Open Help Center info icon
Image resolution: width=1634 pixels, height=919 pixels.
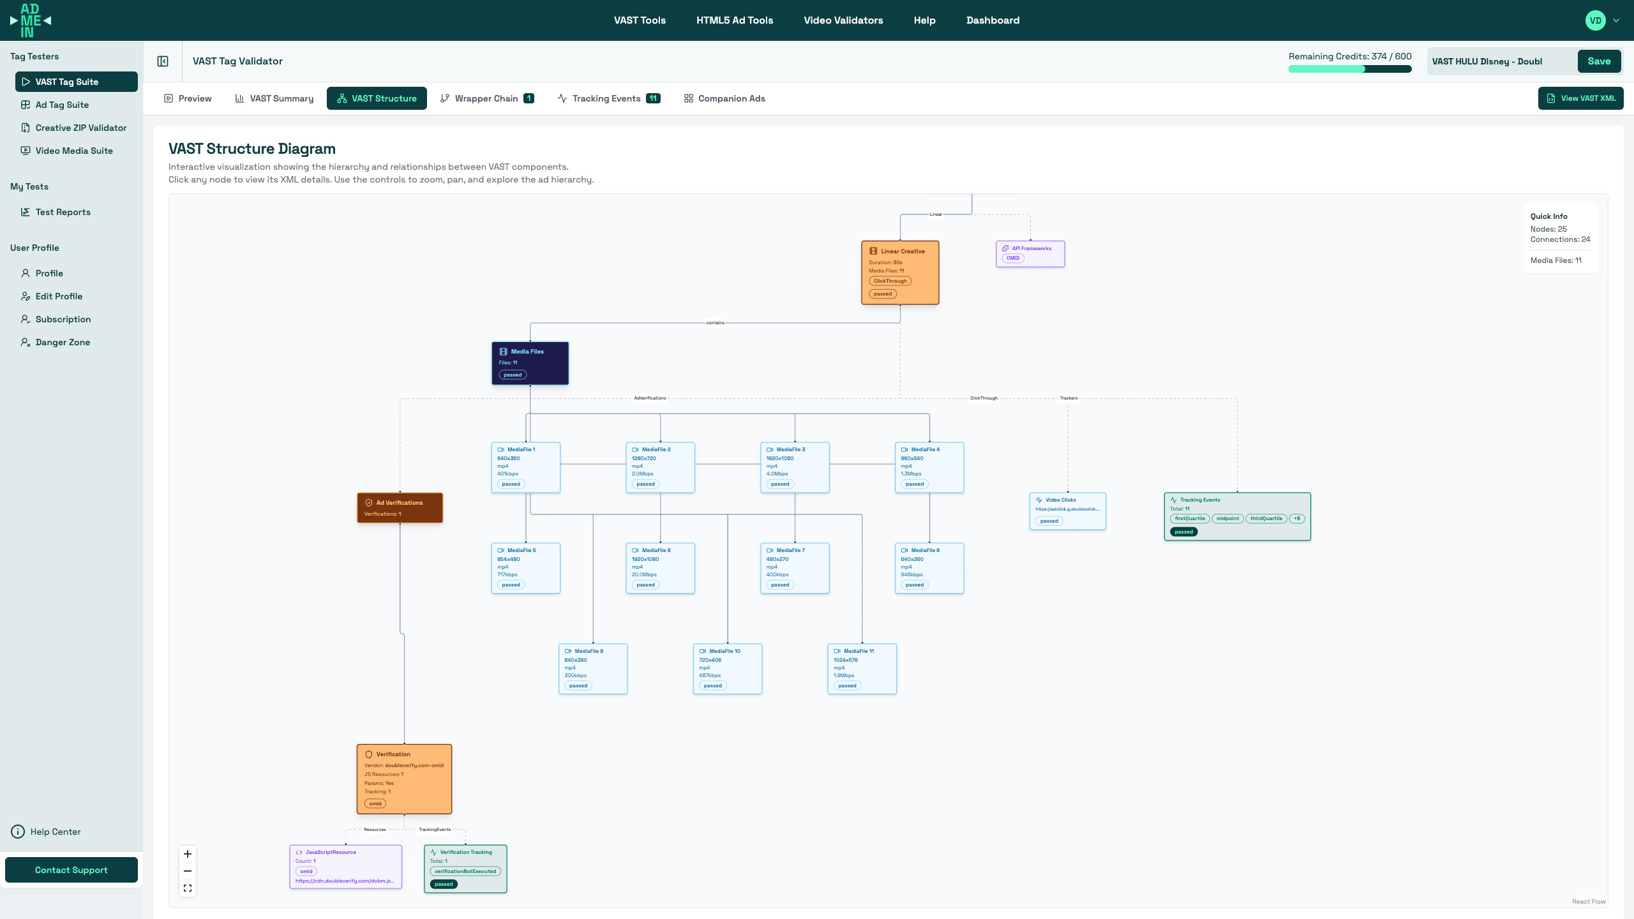18,832
